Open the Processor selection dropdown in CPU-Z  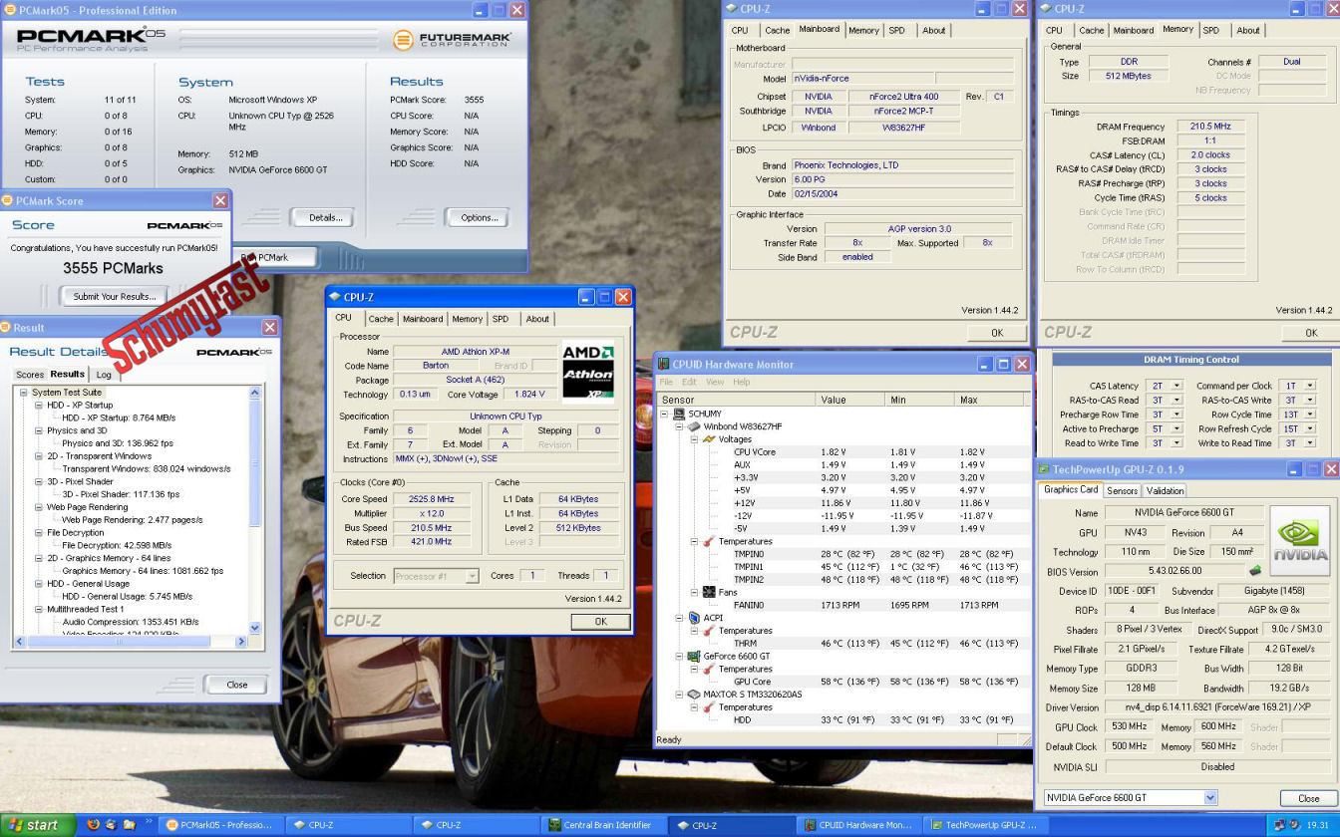[472, 576]
